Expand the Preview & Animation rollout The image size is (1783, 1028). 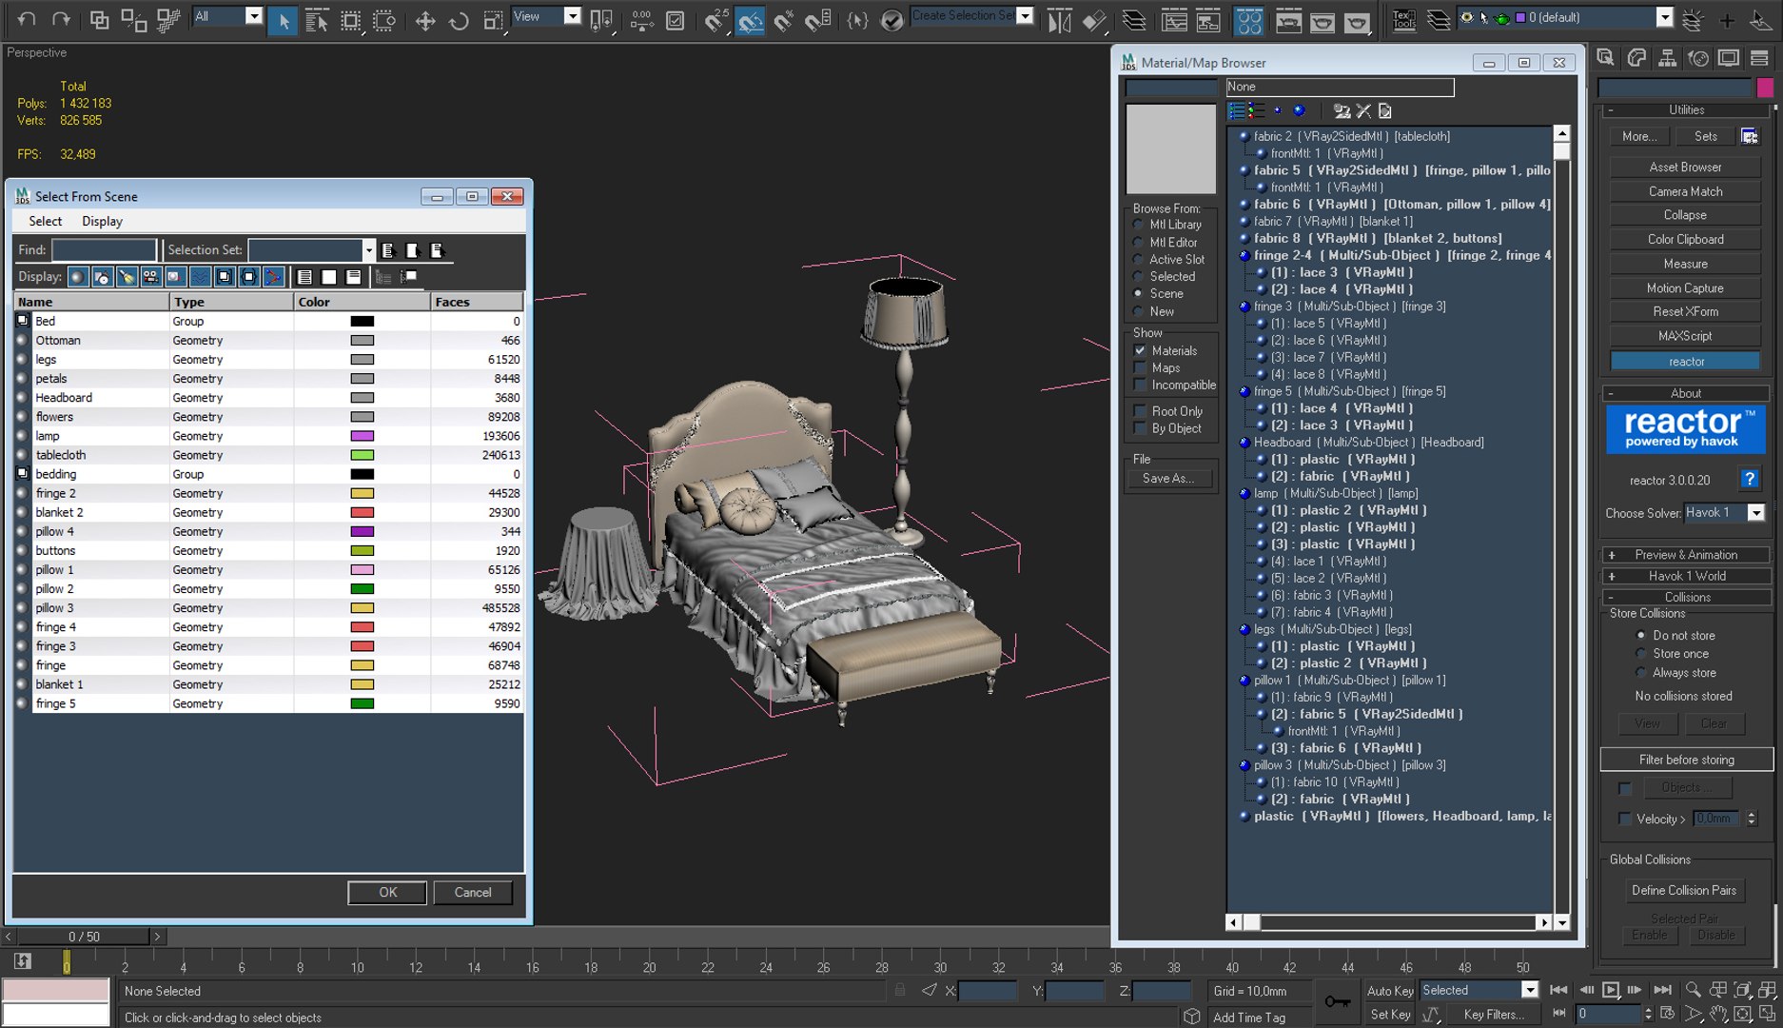pos(1685,555)
